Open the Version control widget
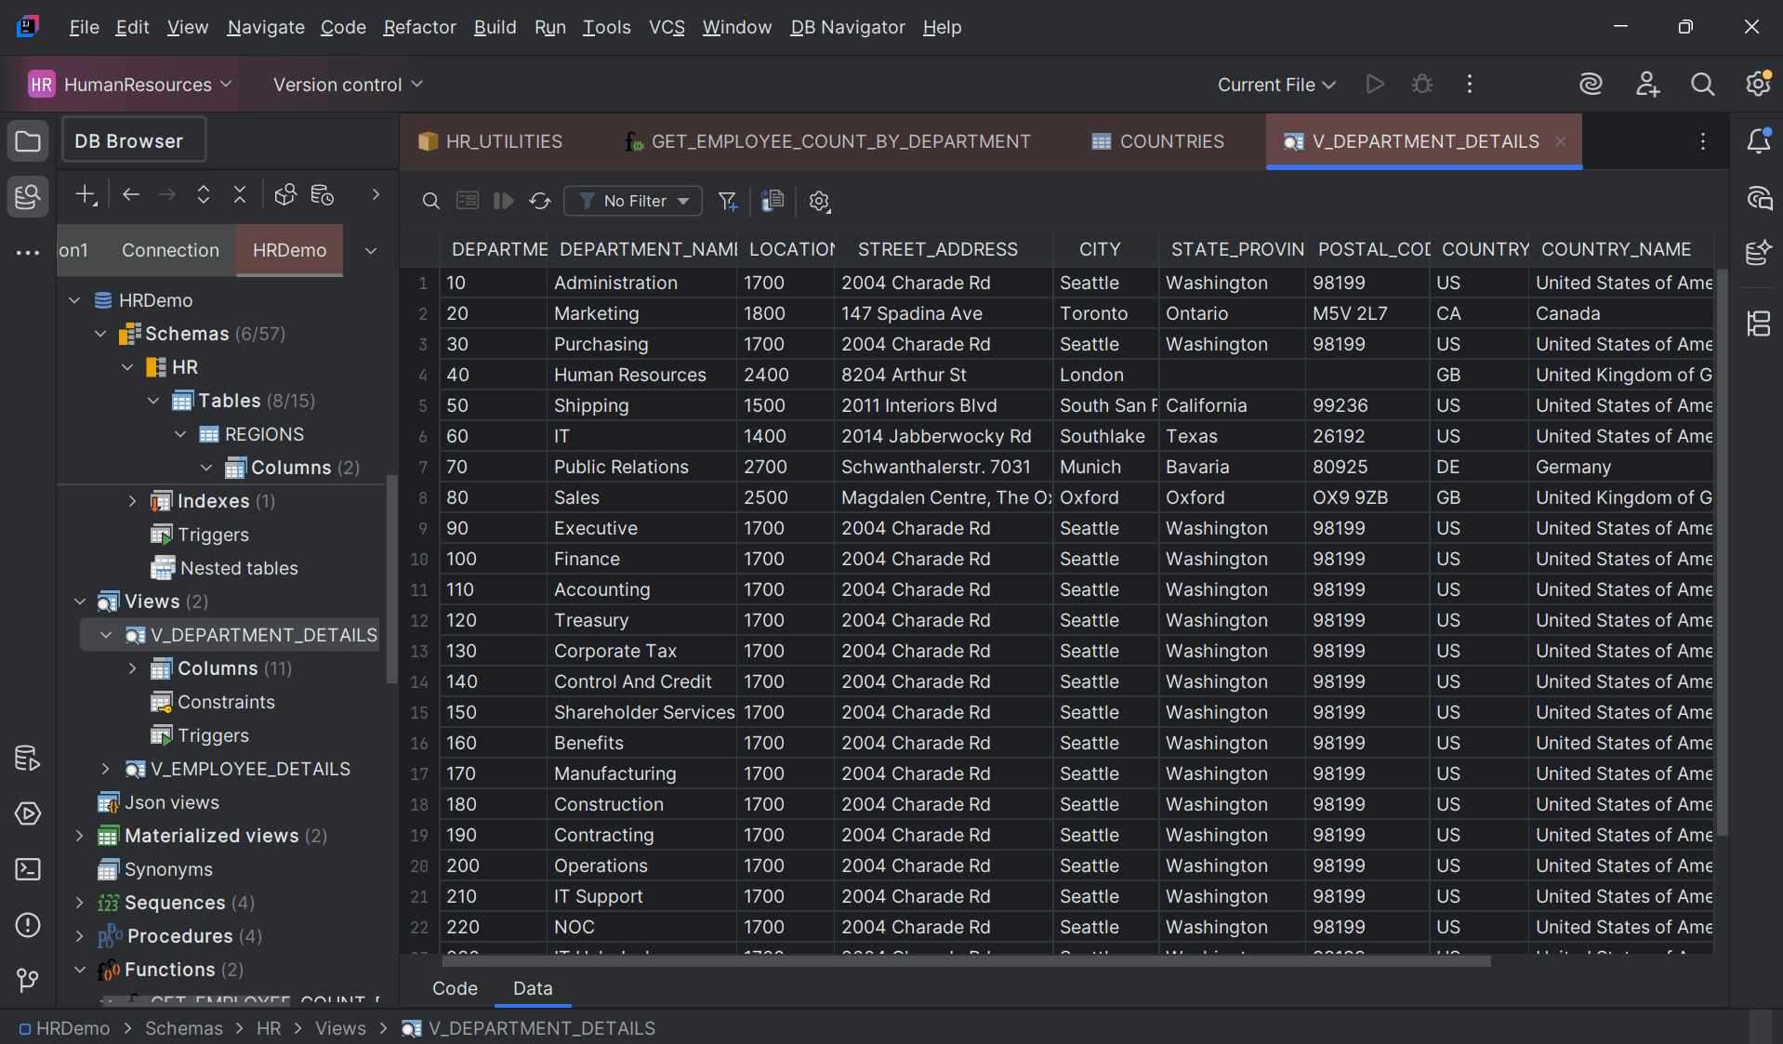The width and height of the screenshot is (1783, 1044). [346, 84]
